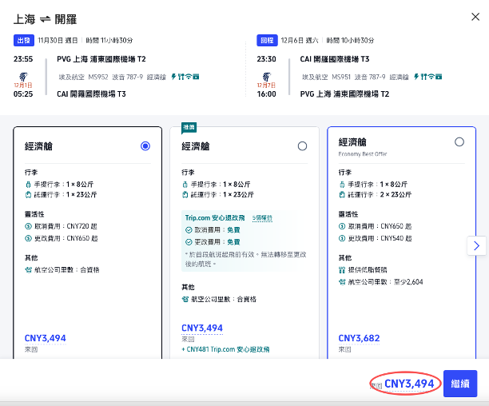Select the Economy Best Offer radio button
Image resolution: width=489 pixels, height=406 pixels.
click(x=459, y=142)
